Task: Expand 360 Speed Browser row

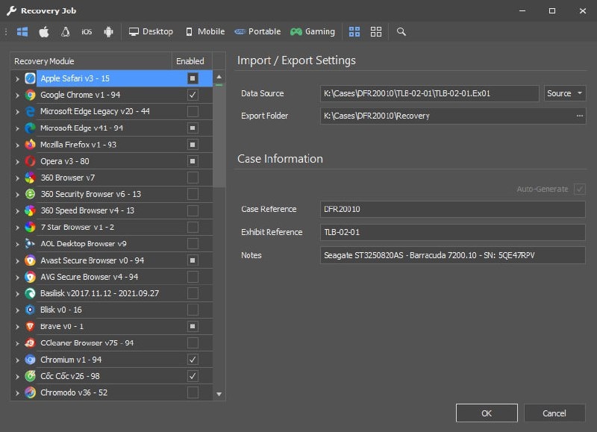Action: click(x=17, y=211)
